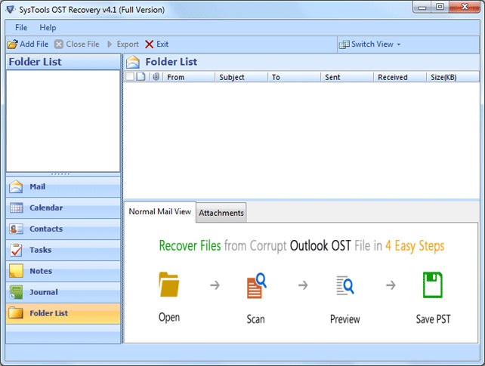Open the Mail section
The height and width of the screenshot is (366, 485).
coord(63,187)
